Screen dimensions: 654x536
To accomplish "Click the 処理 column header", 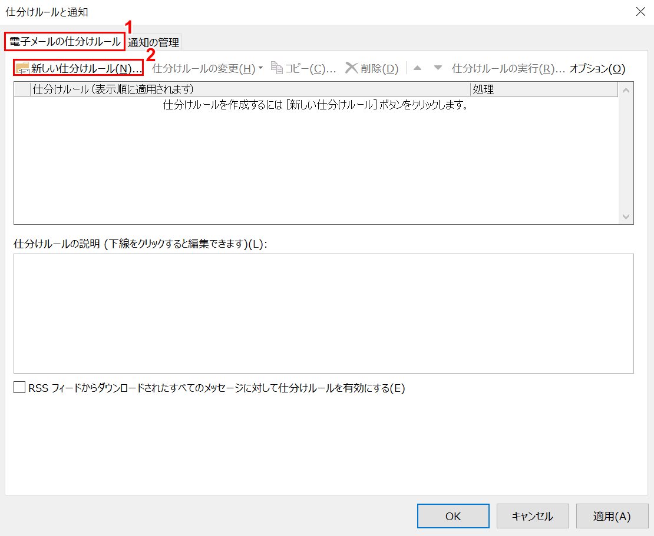I will click(x=542, y=89).
